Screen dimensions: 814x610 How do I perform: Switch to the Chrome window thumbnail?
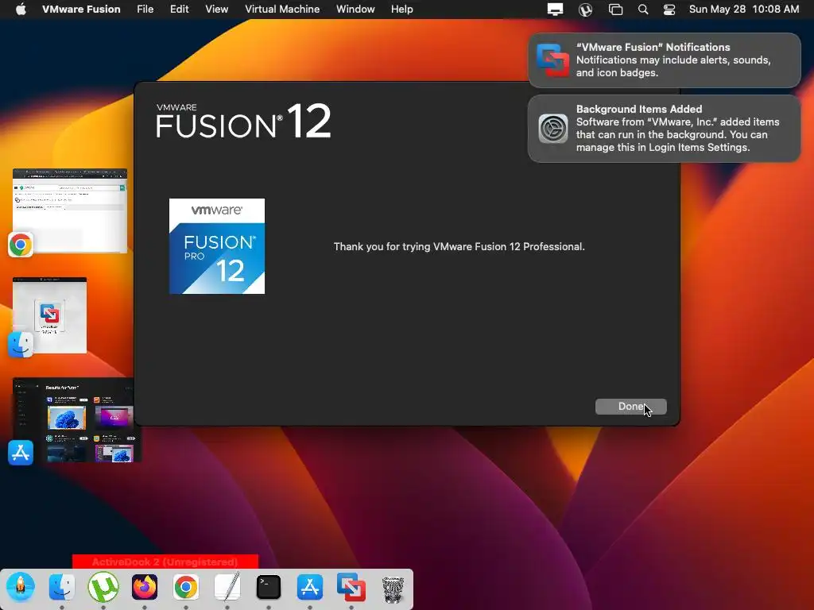[x=70, y=210]
